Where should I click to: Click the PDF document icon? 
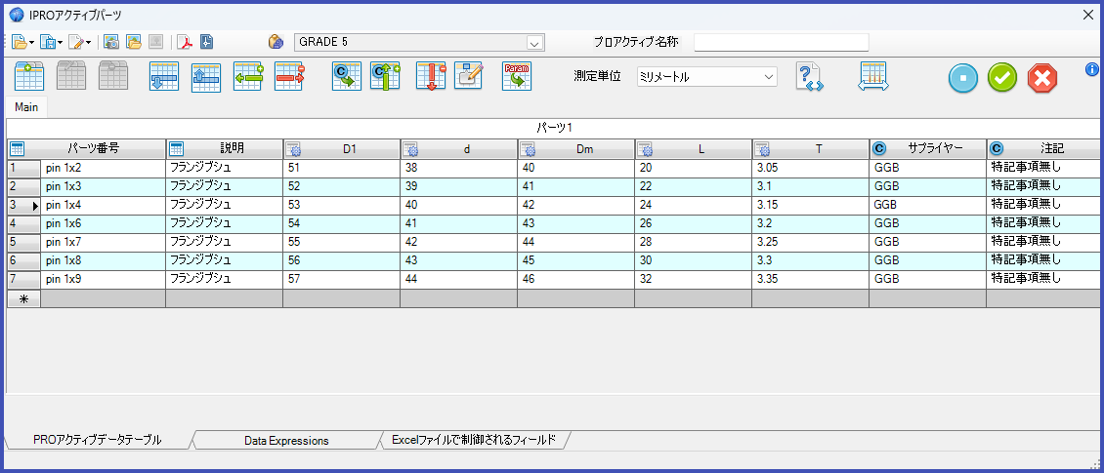[185, 42]
